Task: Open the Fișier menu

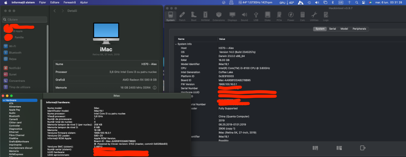Action: [x=43, y=2]
